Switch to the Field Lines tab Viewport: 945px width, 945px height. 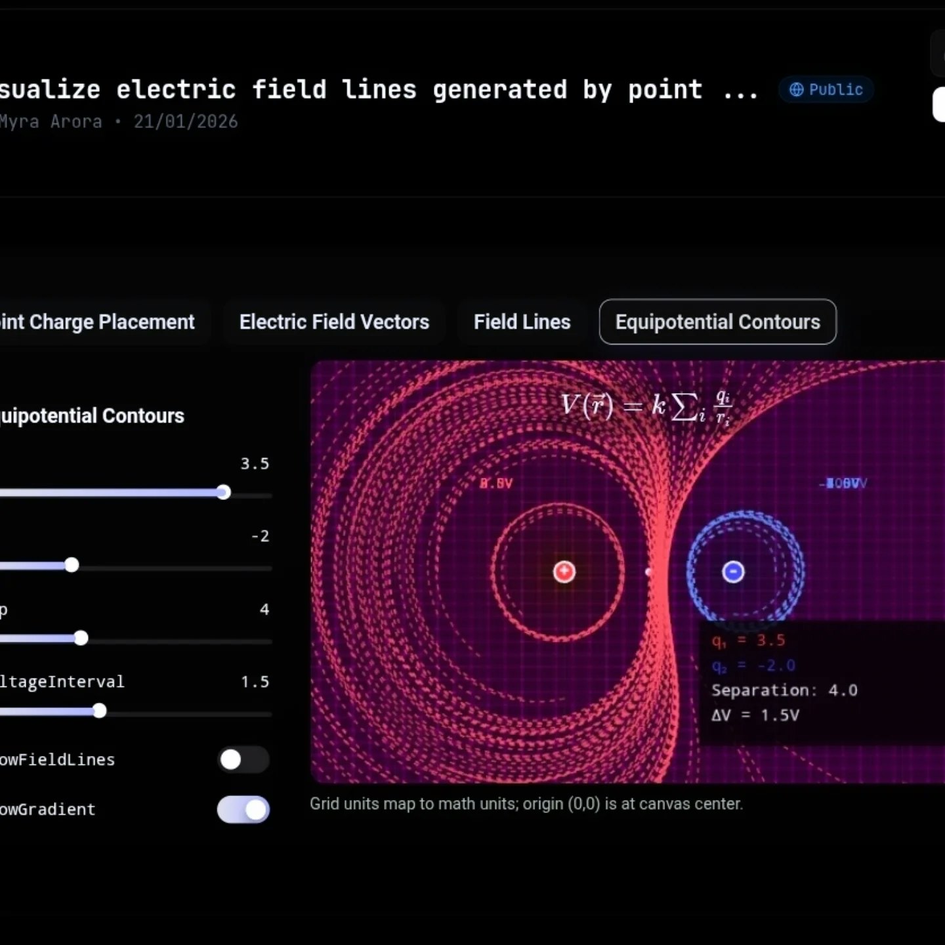(x=522, y=322)
